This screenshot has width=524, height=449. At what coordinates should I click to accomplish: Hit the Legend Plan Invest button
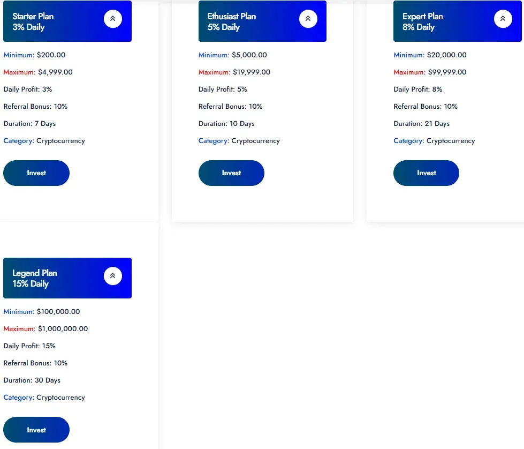[x=36, y=430]
